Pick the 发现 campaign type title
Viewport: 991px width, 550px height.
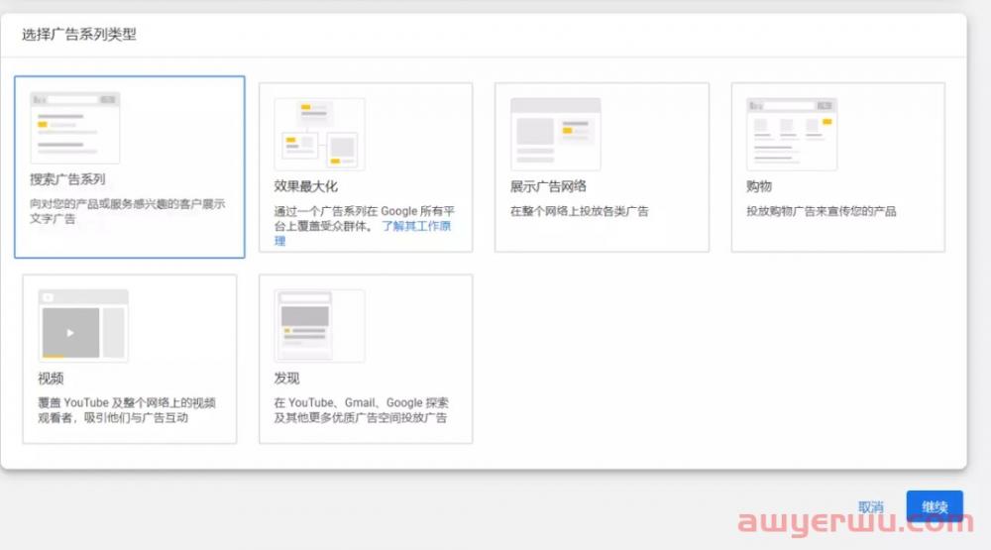point(286,379)
